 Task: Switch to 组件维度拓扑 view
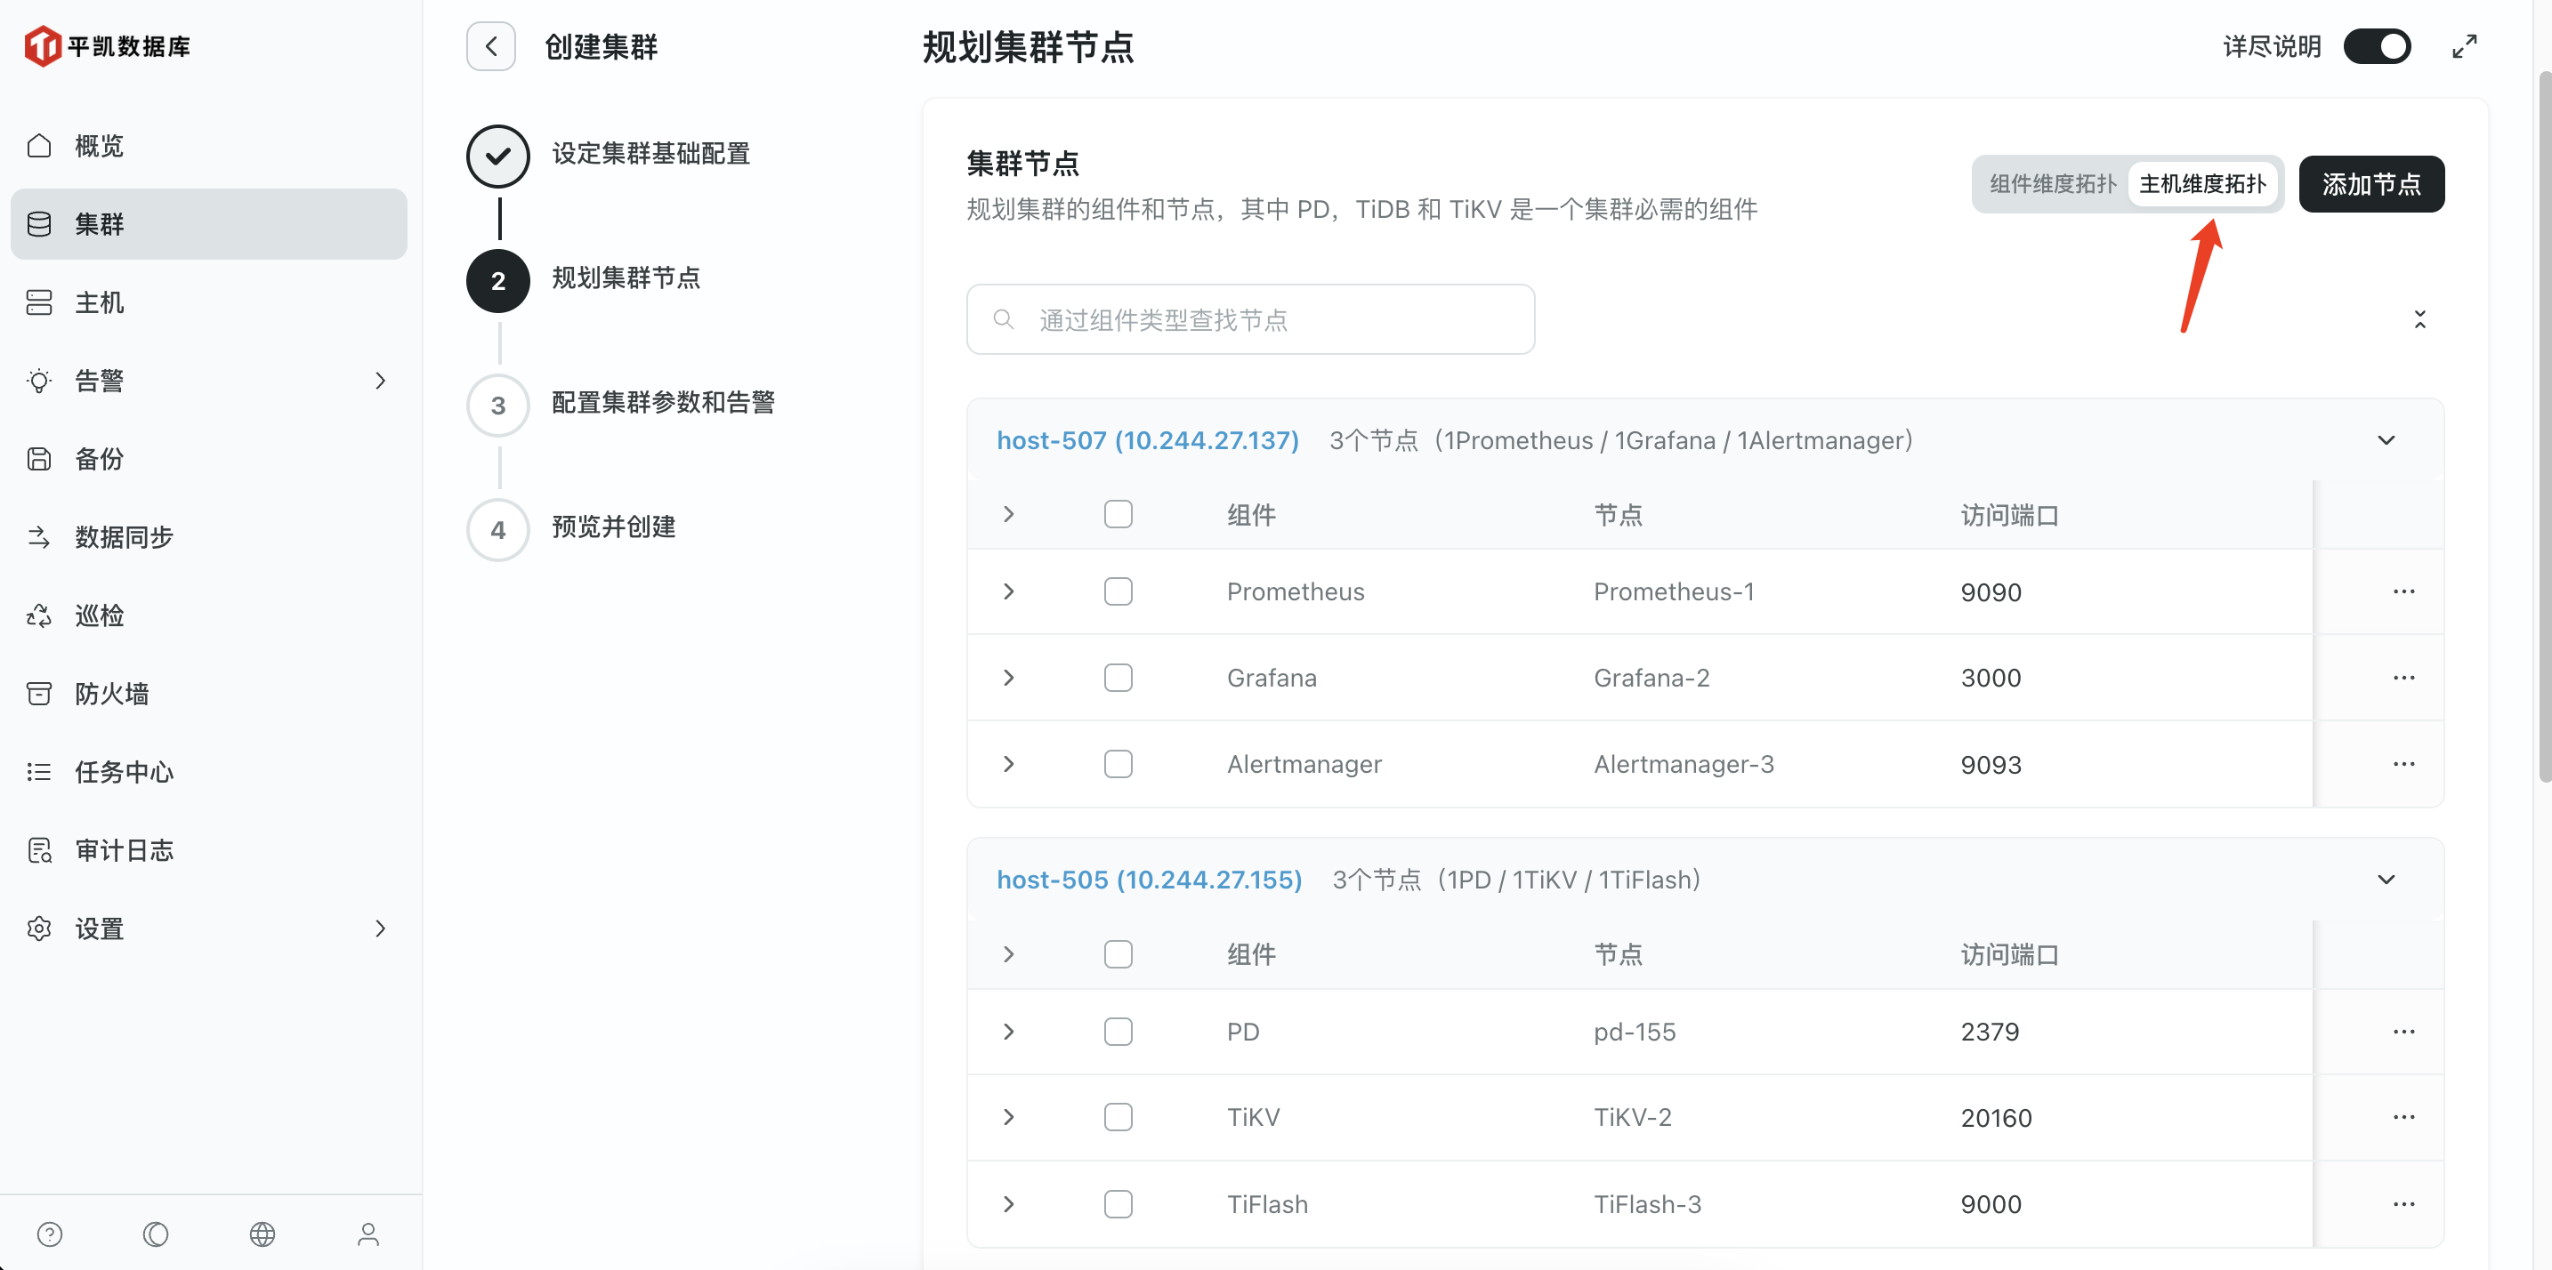(x=2051, y=183)
